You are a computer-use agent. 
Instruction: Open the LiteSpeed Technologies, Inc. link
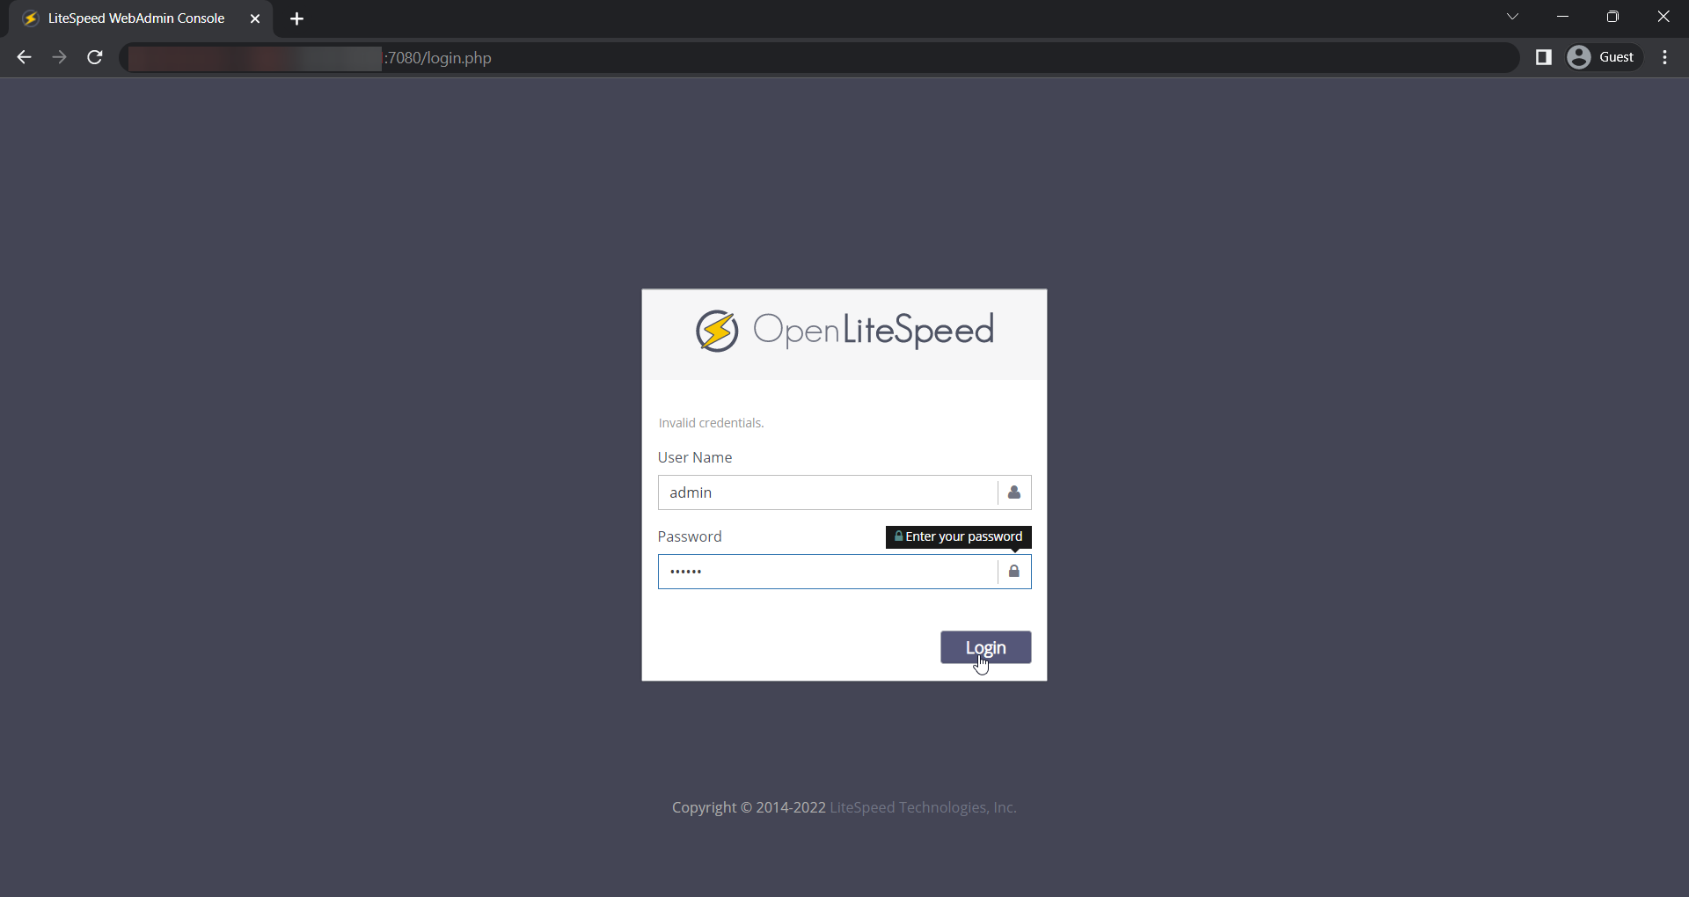(x=923, y=807)
